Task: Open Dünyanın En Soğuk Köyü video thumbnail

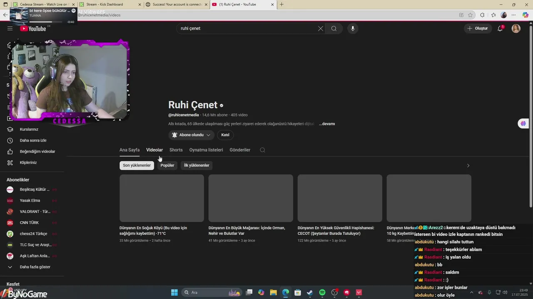Action: pyautogui.click(x=162, y=198)
